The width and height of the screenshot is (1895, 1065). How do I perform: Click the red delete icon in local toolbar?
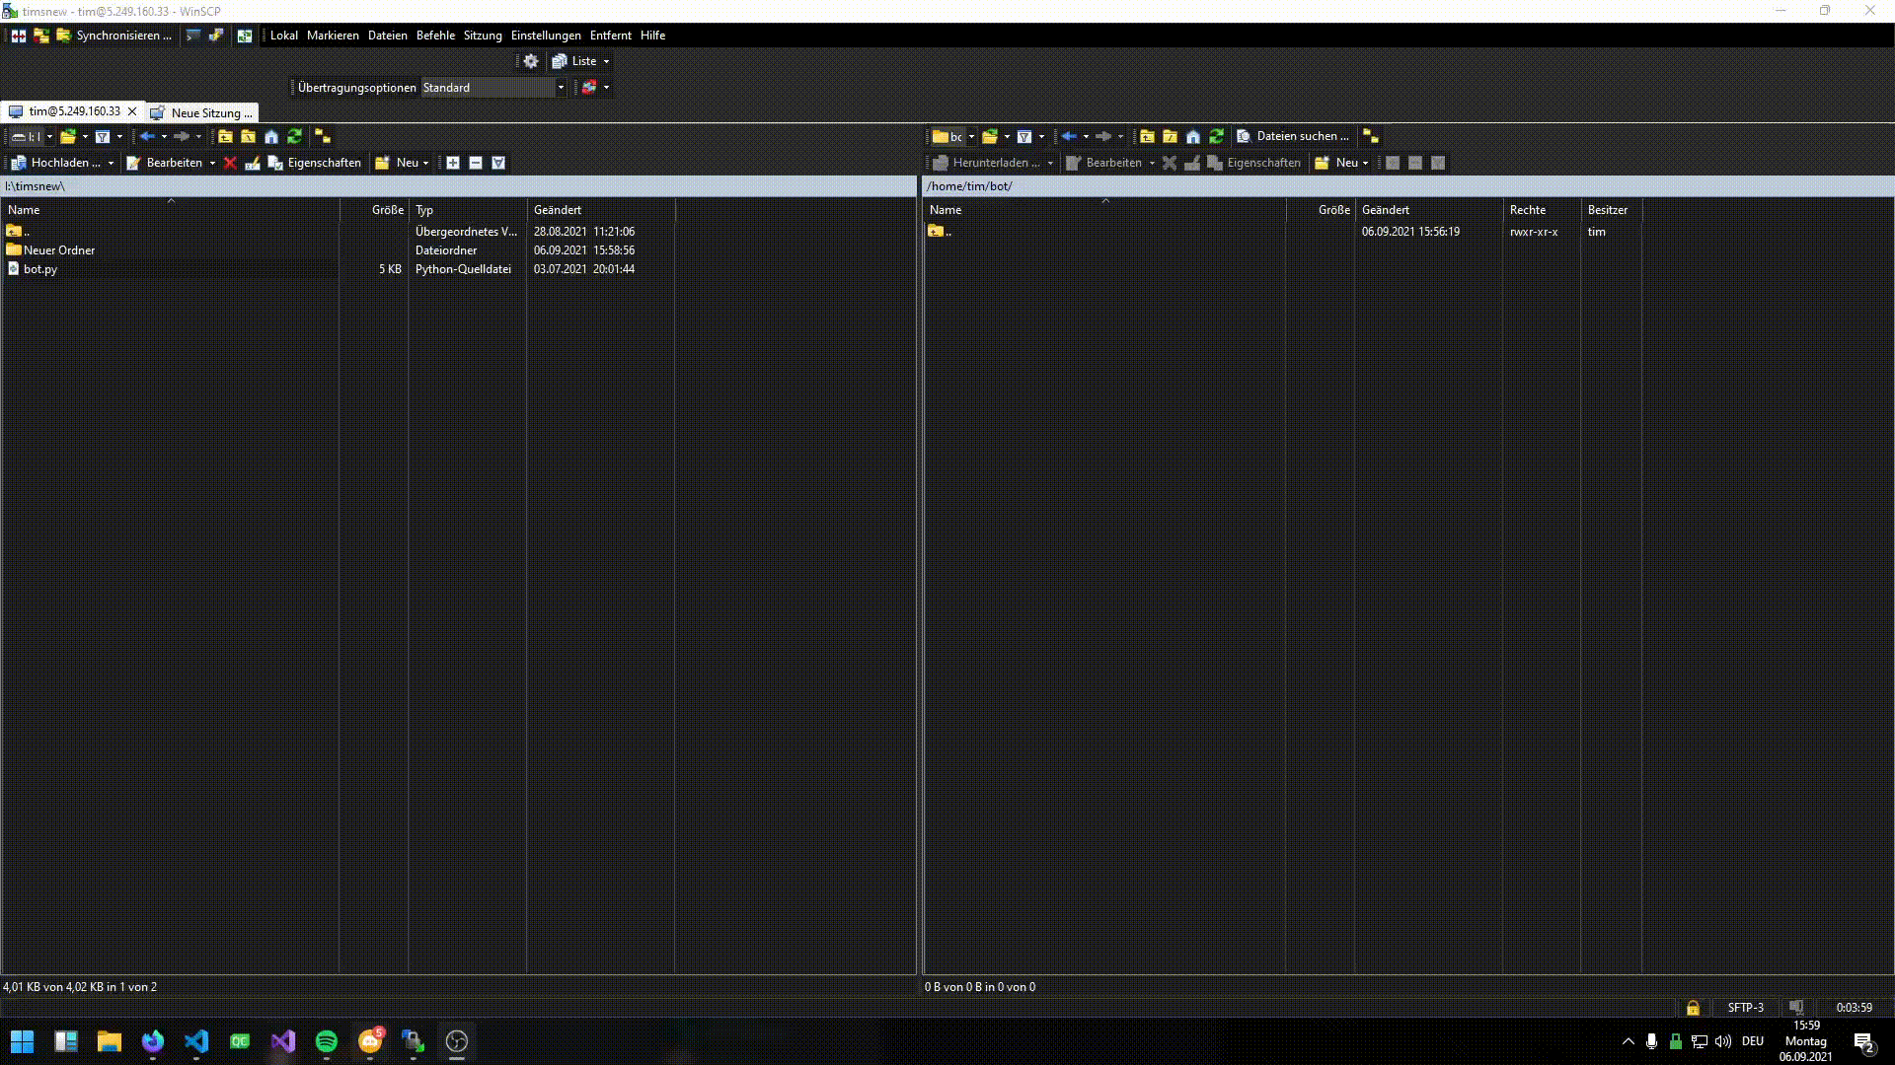point(230,163)
